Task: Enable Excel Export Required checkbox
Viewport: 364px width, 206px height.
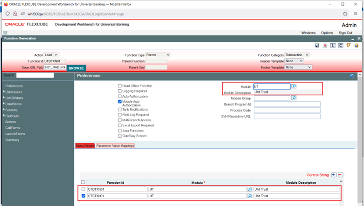Action: coord(120,125)
